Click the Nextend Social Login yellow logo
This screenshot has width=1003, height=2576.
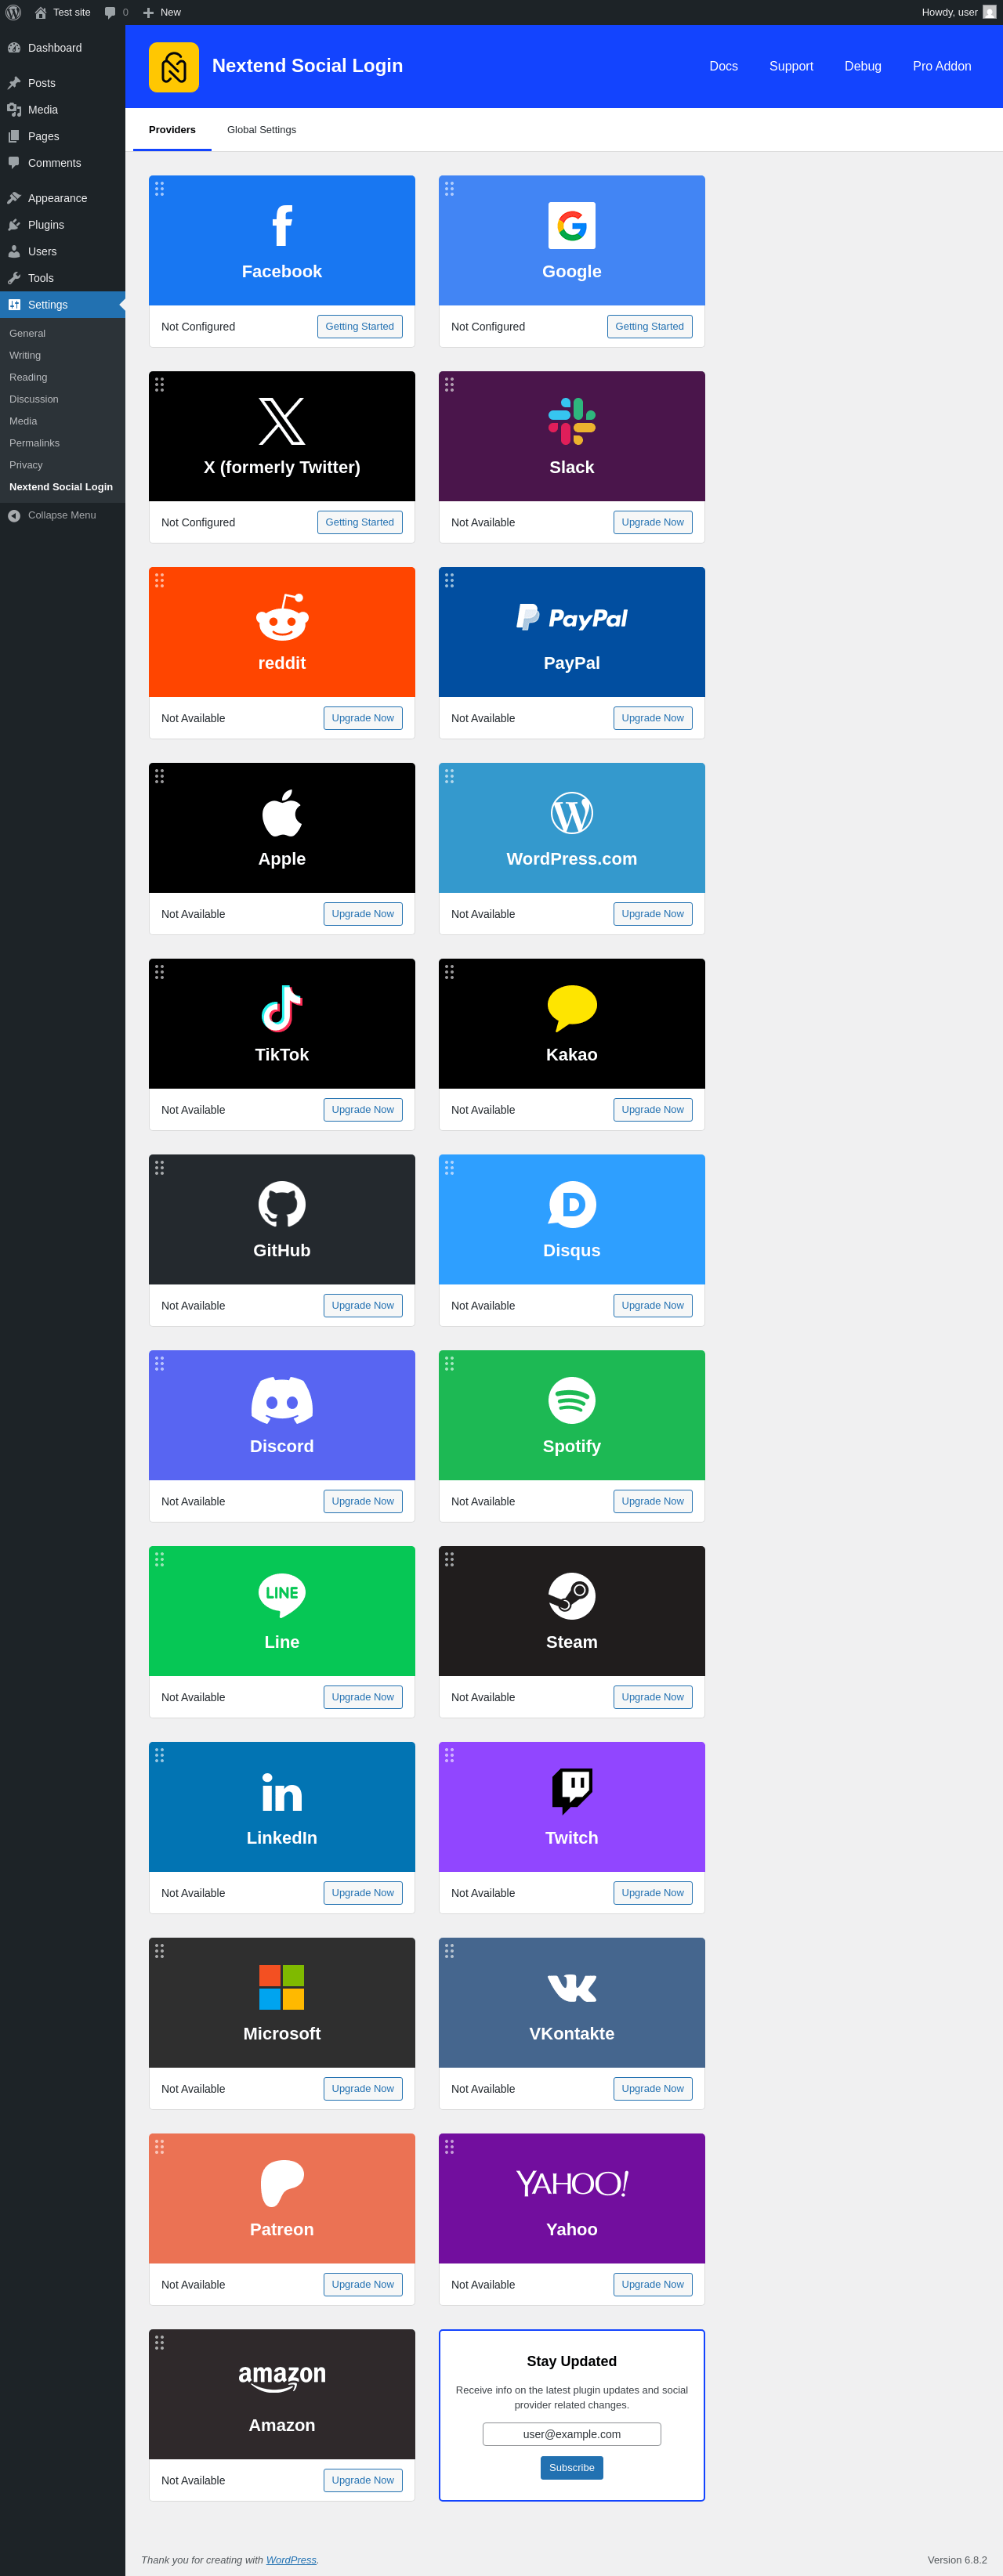pos(174,67)
